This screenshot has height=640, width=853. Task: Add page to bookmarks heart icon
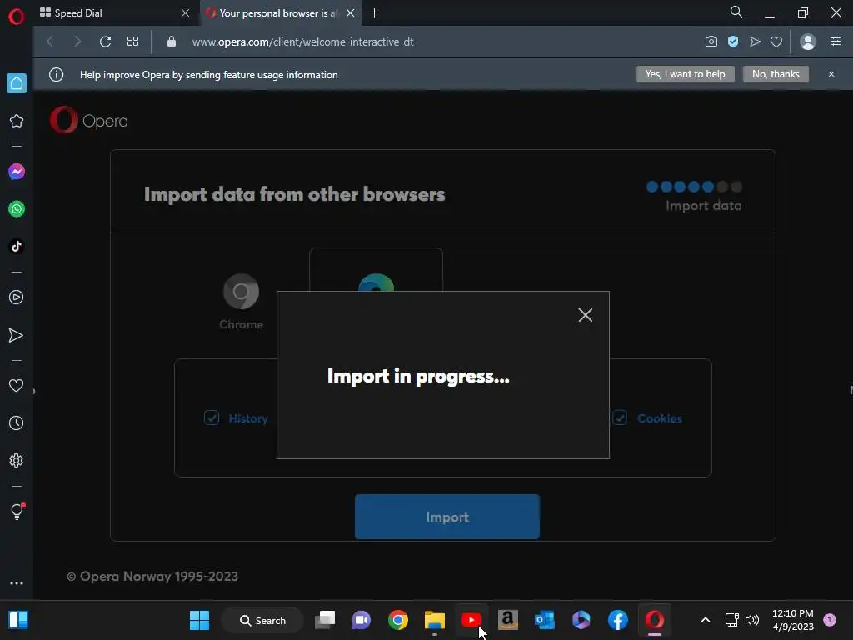pyautogui.click(x=776, y=42)
